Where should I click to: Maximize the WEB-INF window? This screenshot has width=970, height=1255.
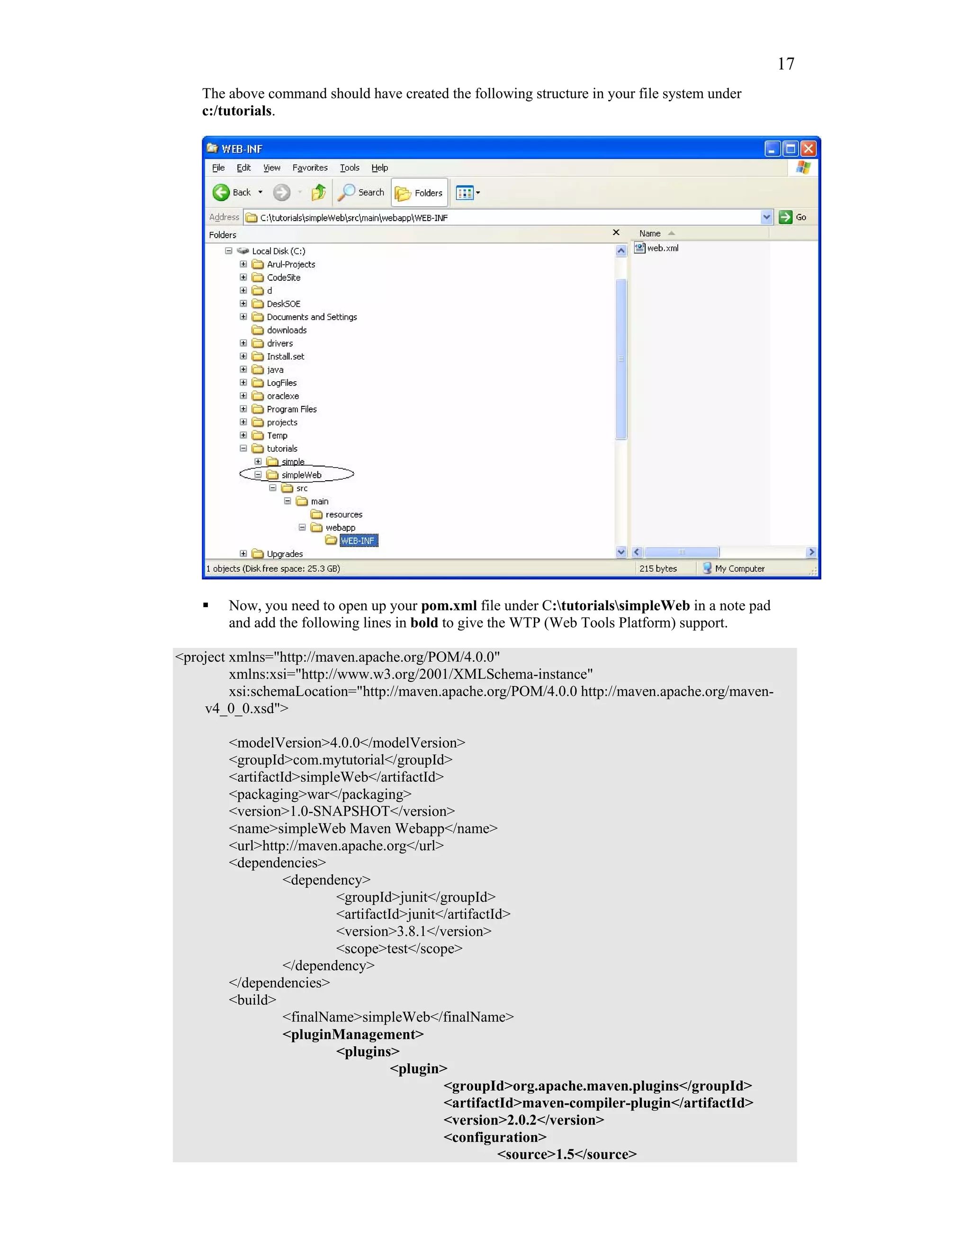[x=790, y=149]
